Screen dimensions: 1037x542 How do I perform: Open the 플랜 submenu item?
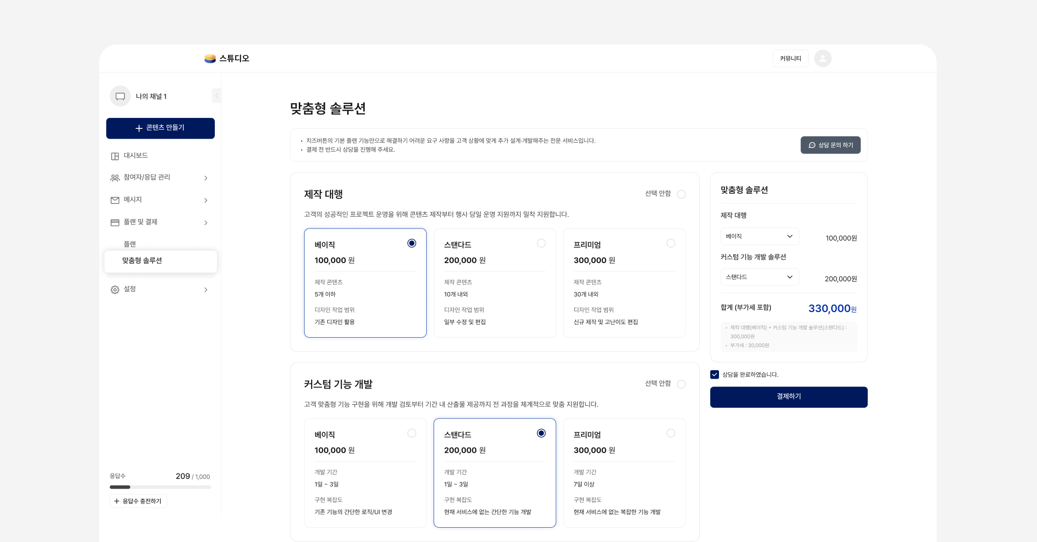[x=130, y=244]
